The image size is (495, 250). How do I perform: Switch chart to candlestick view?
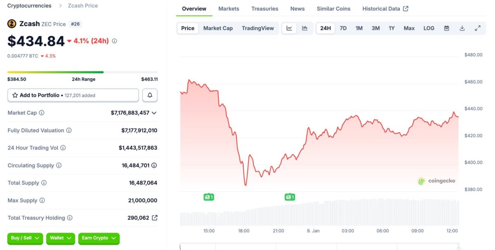[x=305, y=28]
